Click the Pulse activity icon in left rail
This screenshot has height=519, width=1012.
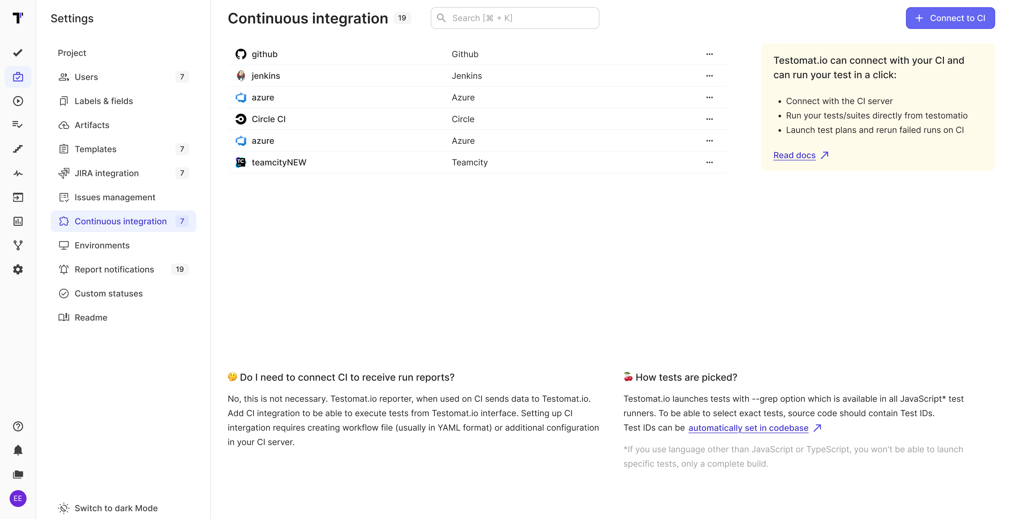[x=18, y=173]
